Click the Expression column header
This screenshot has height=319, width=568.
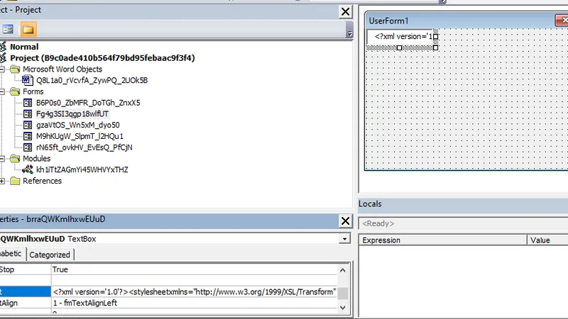(x=442, y=240)
